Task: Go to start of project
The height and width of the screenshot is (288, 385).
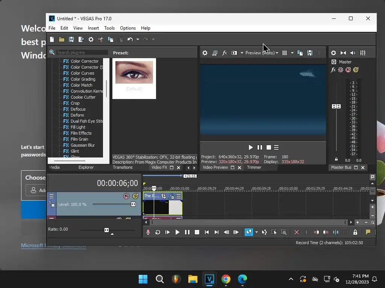Action: [x=207, y=232]
